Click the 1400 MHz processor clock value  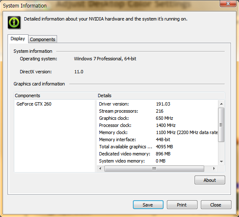point(166,125)
